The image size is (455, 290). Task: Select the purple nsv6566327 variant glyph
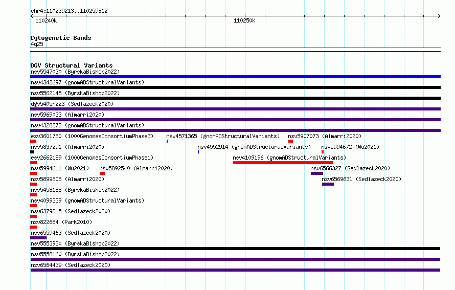point(317,173)
